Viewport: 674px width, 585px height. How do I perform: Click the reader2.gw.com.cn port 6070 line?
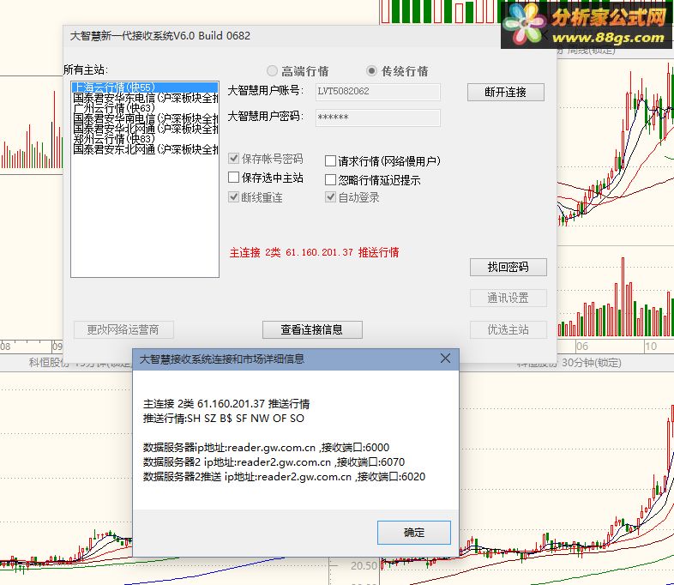pos(274,462)
